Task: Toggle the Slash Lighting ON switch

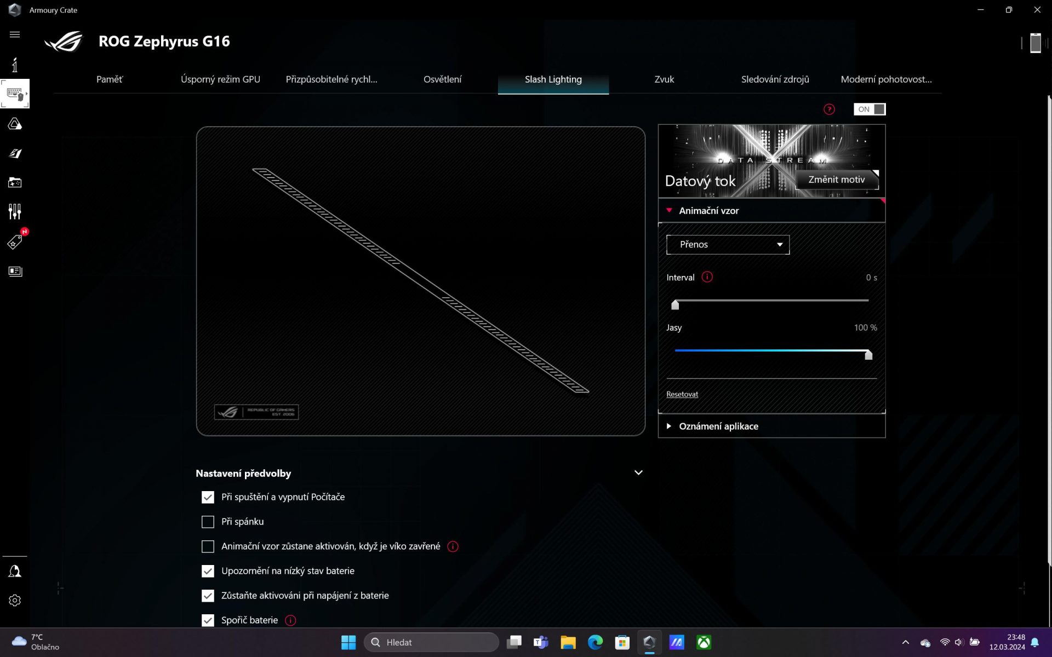Action: [870, 109]
